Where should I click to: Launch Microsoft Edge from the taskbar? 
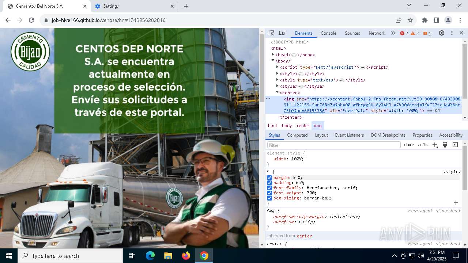click(150, 256)
